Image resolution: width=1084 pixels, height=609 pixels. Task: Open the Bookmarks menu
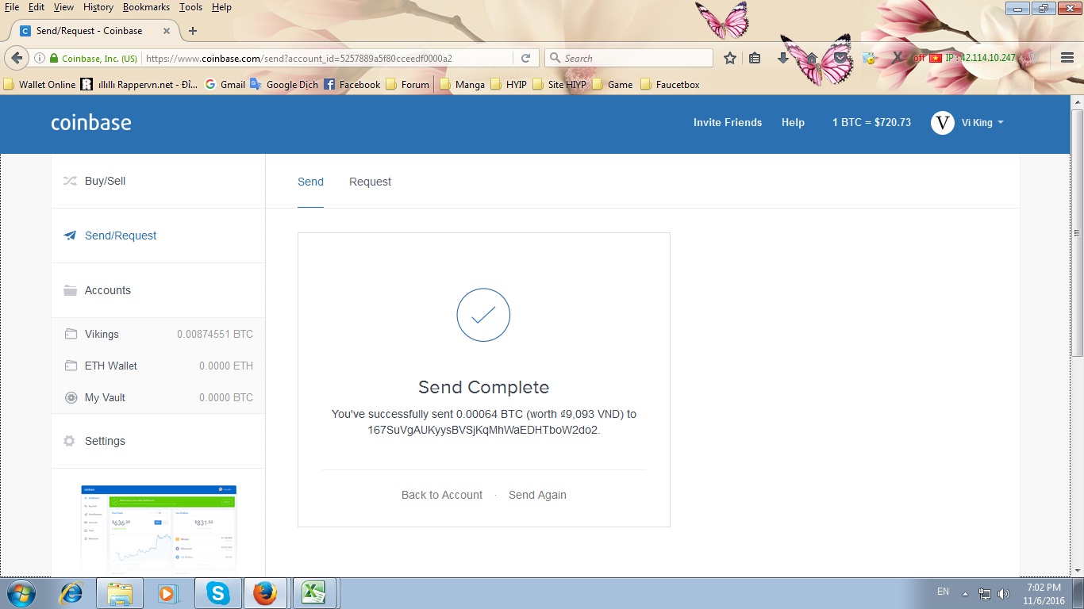(x=147, y=7)
